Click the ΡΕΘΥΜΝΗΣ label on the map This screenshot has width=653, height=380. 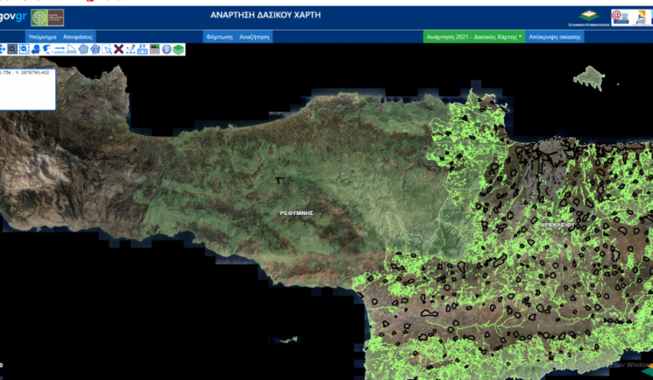(297, 213)
